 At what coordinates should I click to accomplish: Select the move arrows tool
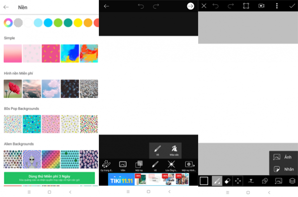pyautogui.click(x=238, y=181)
